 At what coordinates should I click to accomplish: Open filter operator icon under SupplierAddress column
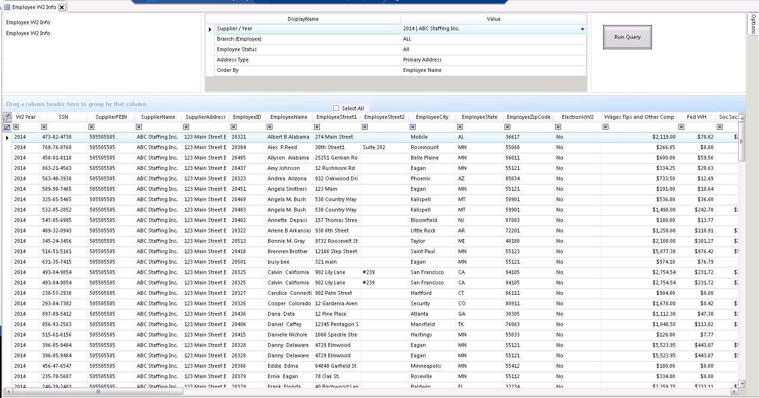click(186, 127)
